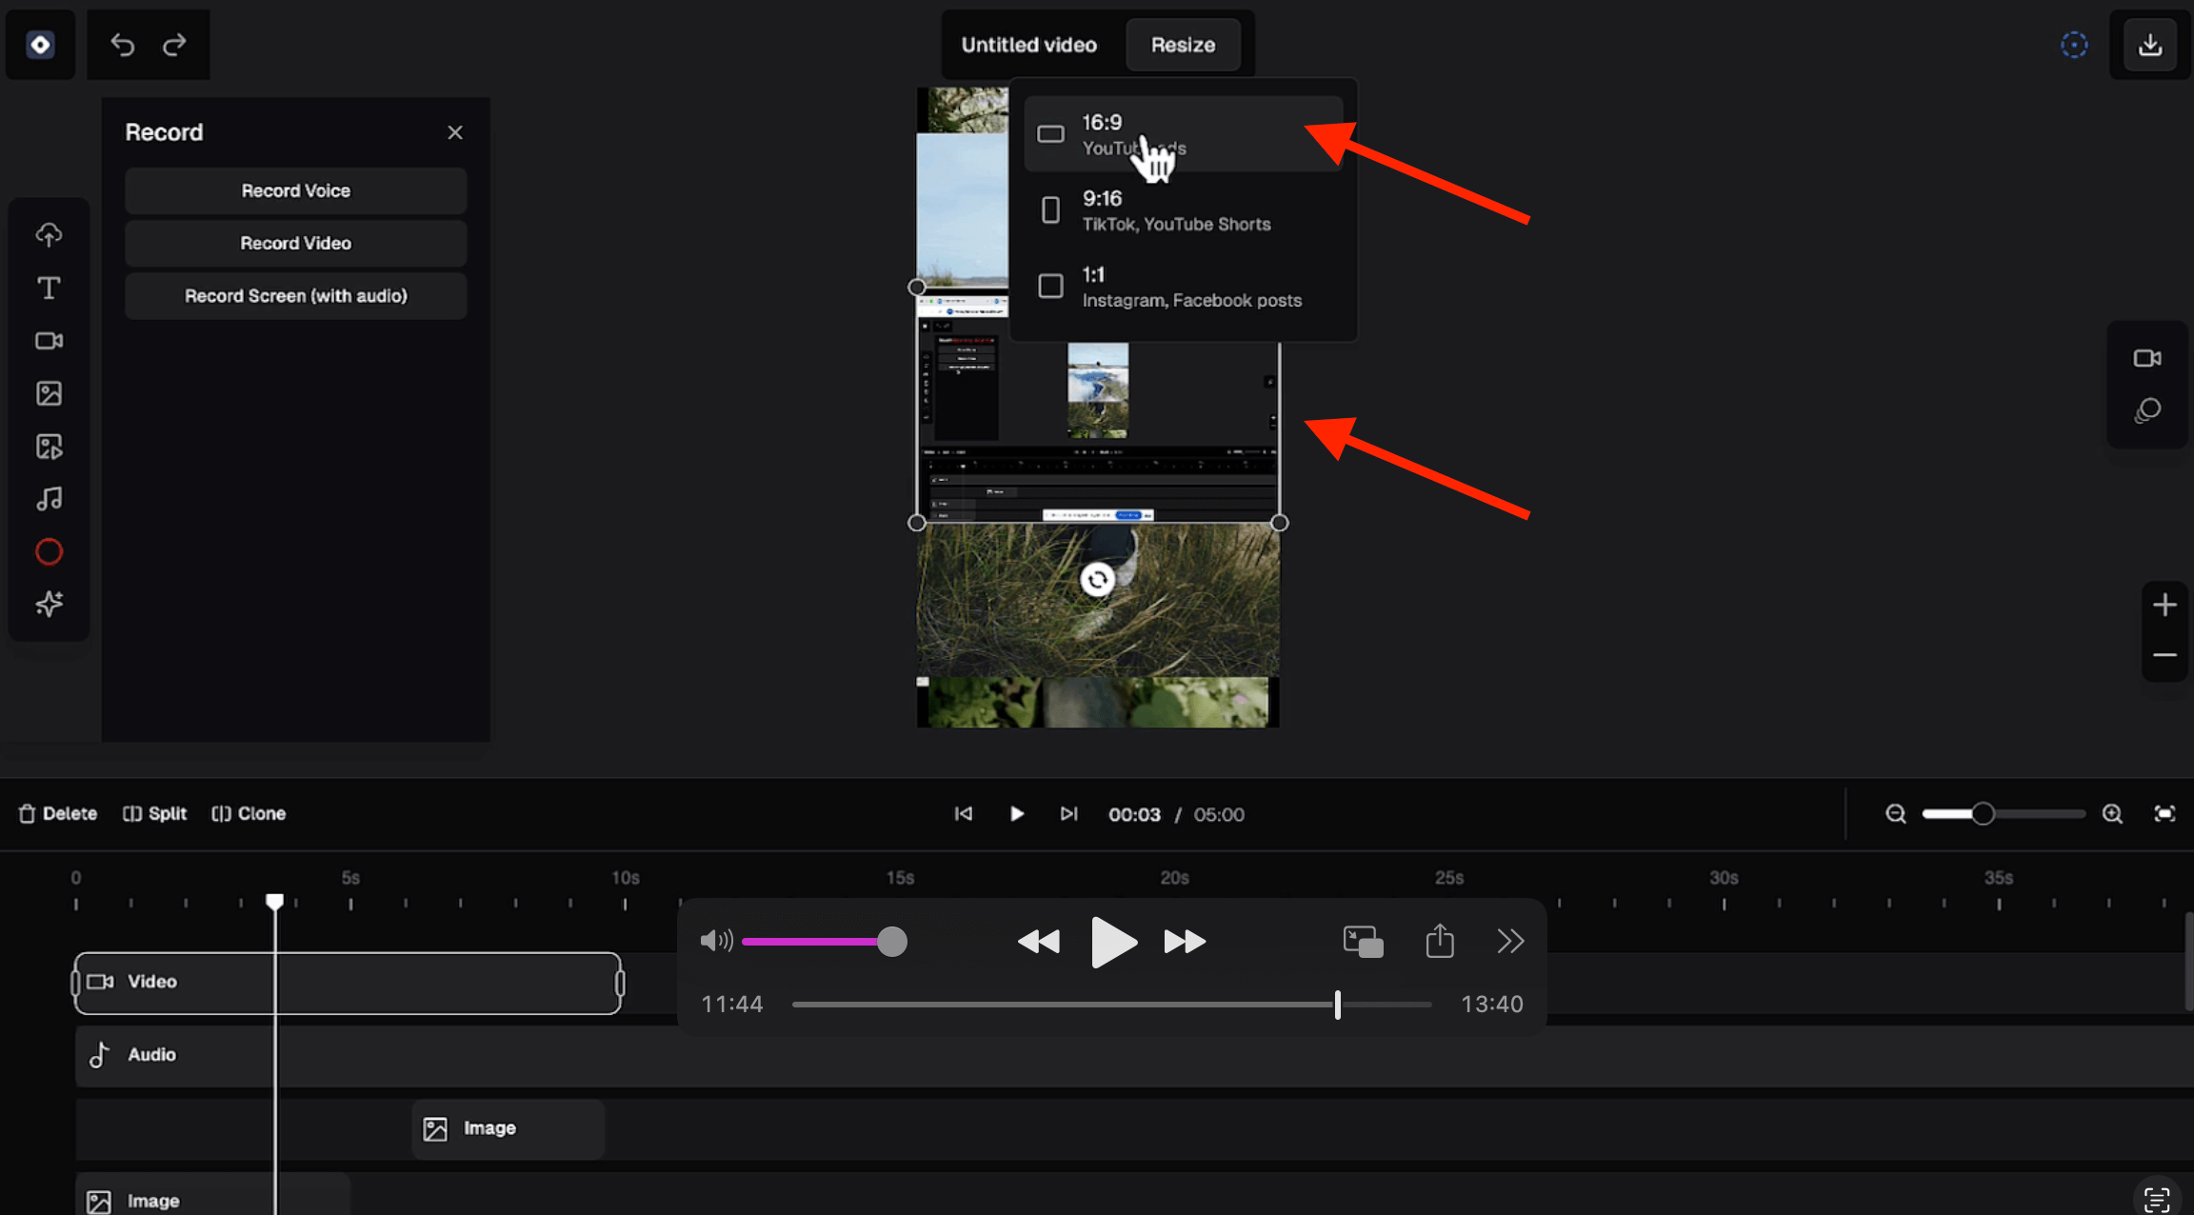Split the selected clip

click(x=154, y=814)
